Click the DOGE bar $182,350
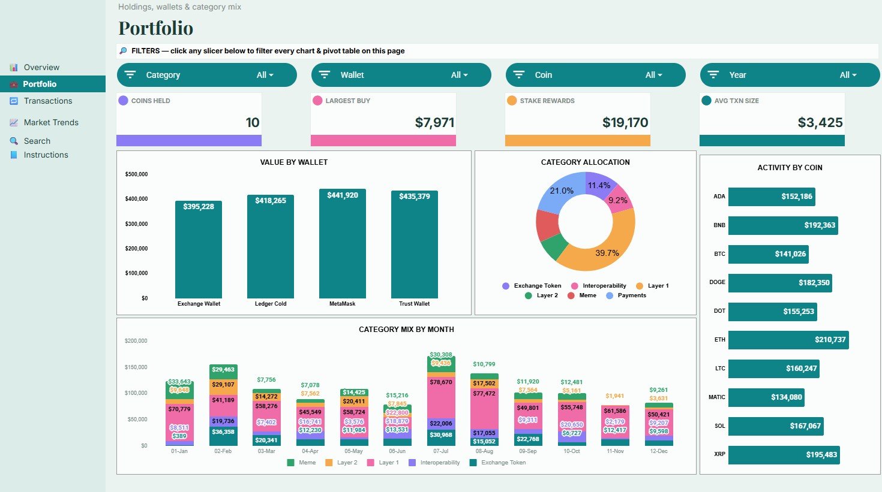Image resolution: width=882 pixels, height=492 pixels. 780,283
